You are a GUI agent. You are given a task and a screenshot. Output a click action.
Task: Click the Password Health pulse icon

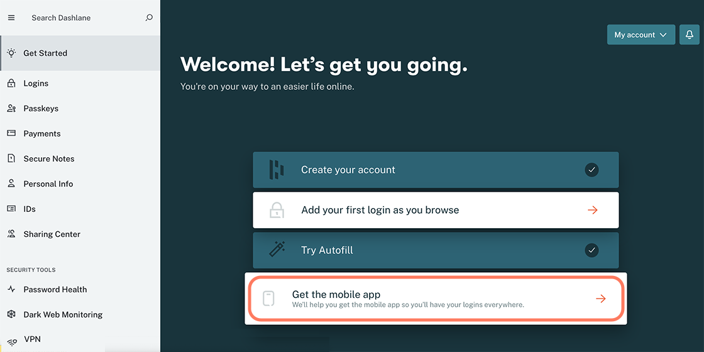11,289
